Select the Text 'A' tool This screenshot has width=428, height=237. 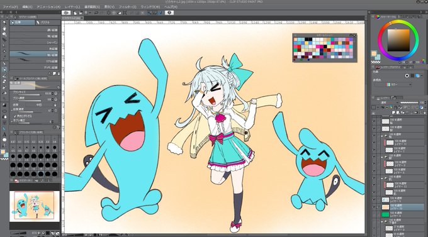[x=4, y=134]
